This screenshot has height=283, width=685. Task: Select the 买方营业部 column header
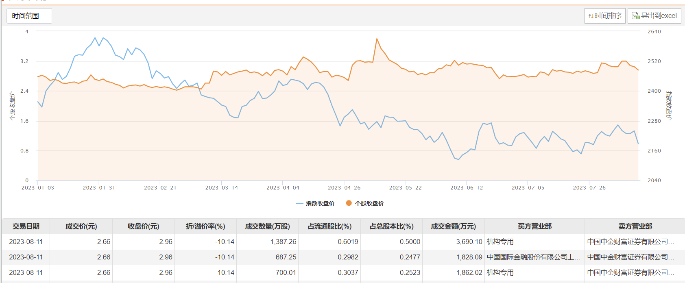[534, 226]
